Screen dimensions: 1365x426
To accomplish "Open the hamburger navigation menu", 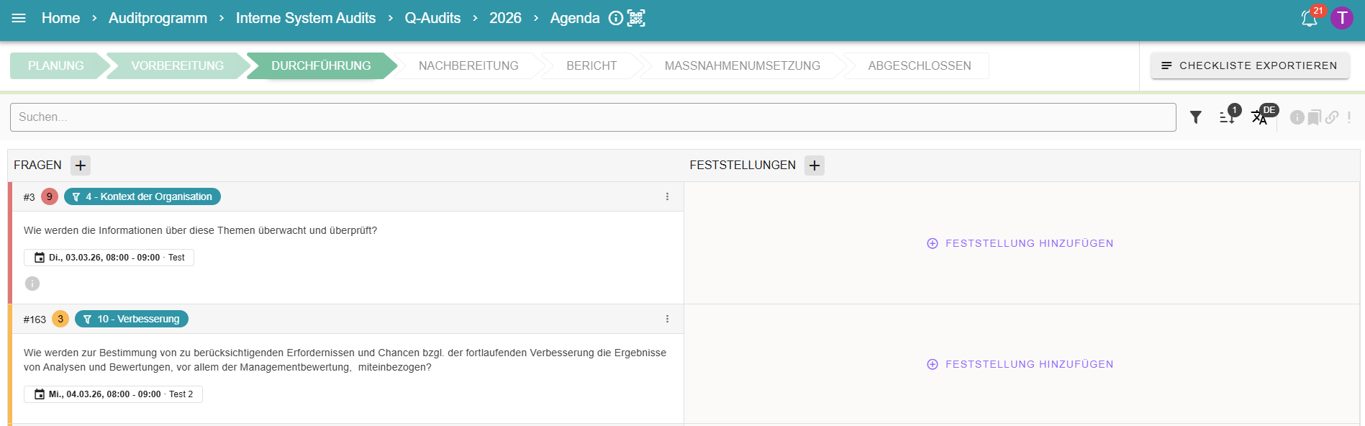I will (x=19, y=18).
